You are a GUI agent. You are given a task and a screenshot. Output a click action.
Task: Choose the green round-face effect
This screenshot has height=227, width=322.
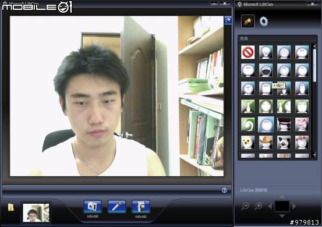[266, 107]
